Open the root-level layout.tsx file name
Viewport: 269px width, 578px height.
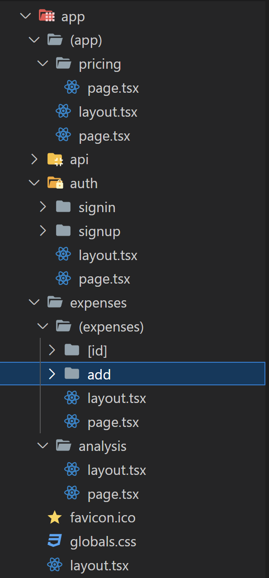point(99,566)
